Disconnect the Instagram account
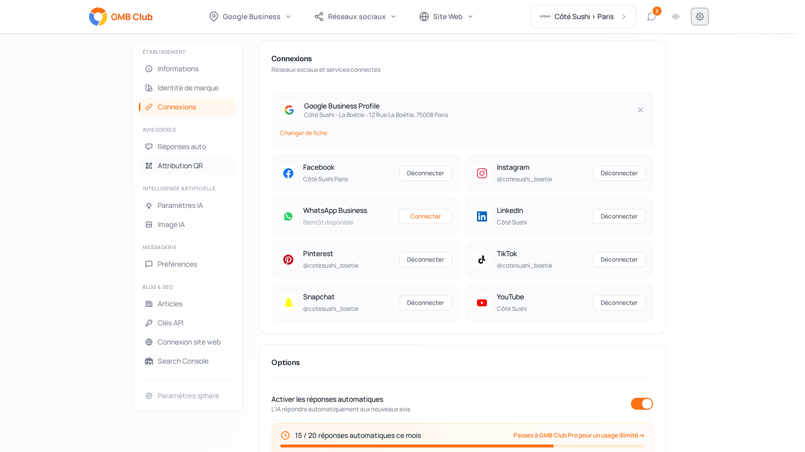 (x=619, y=173)
